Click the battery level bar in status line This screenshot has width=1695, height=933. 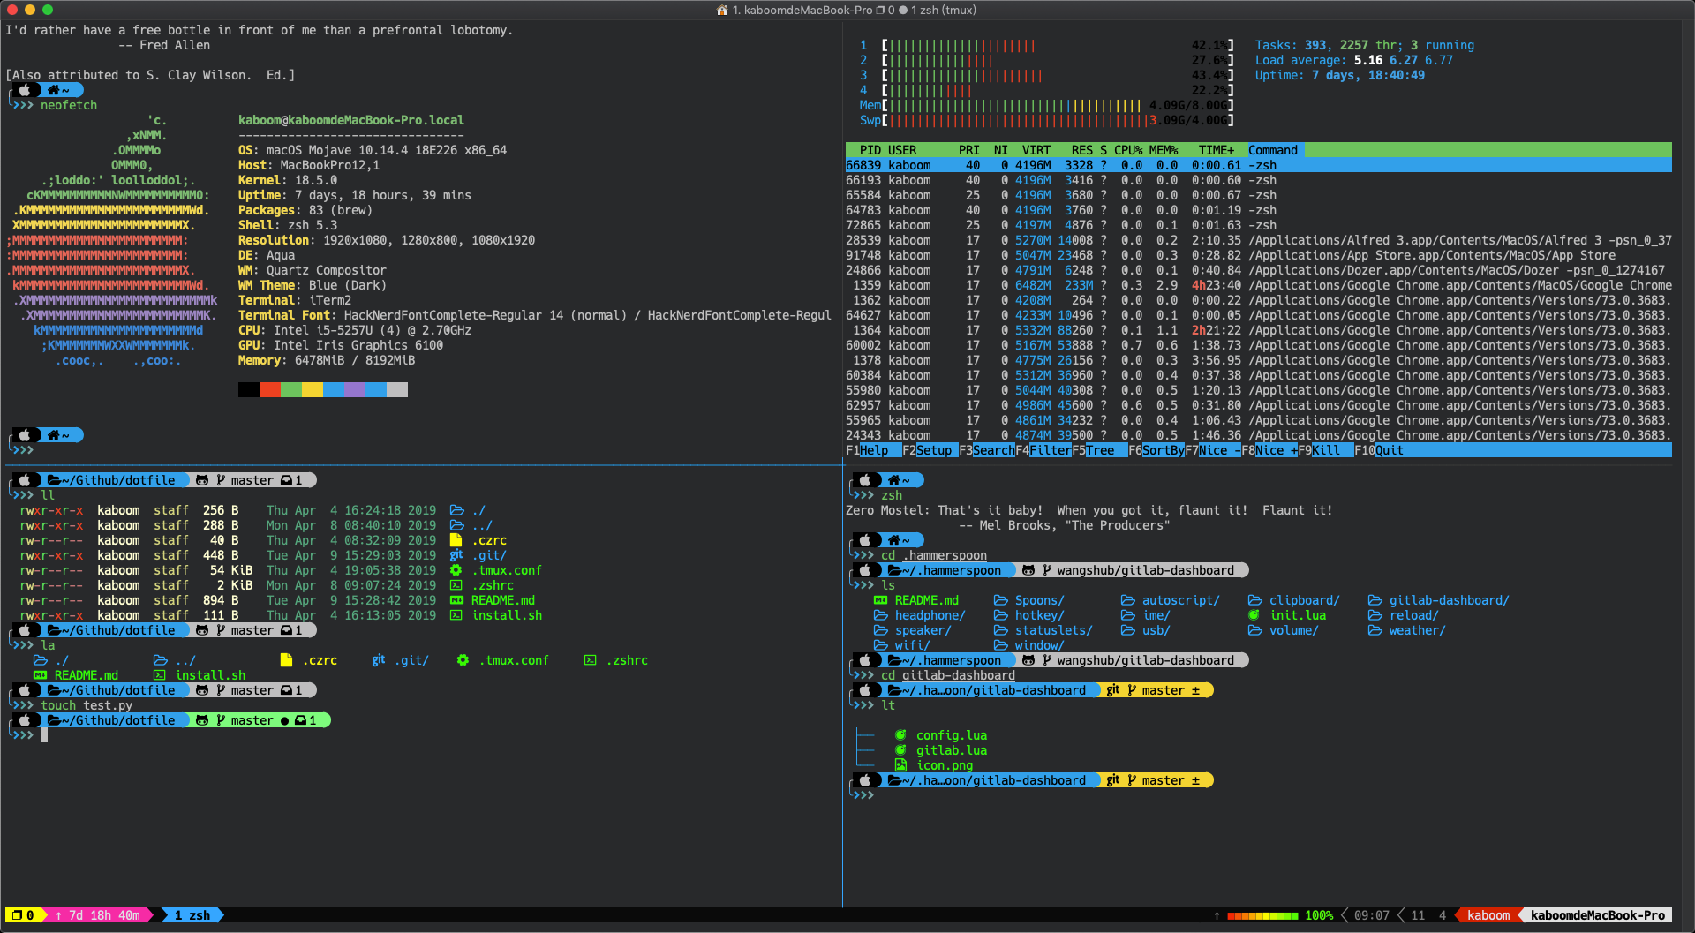pos(1262,916)
